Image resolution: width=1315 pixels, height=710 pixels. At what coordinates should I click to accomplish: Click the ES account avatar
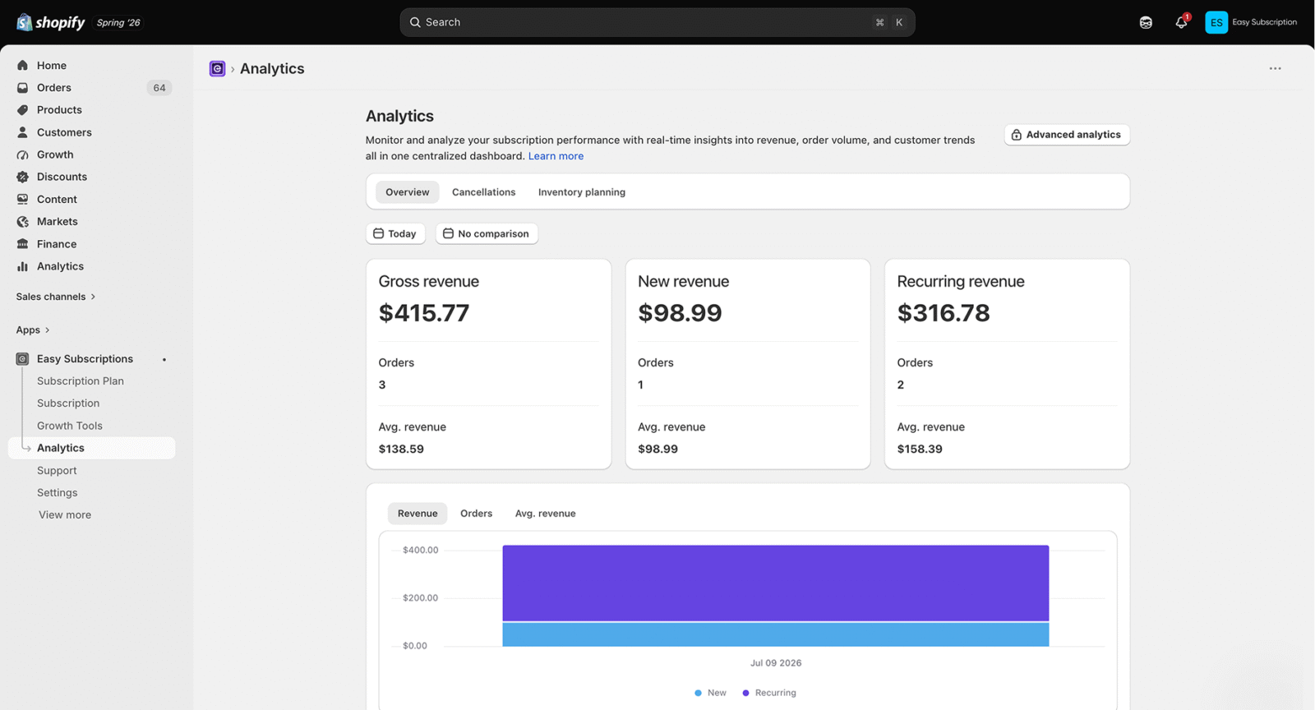coord(1216,22)
